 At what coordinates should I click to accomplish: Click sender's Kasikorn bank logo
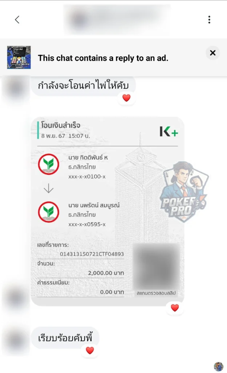tap(49, 164)
